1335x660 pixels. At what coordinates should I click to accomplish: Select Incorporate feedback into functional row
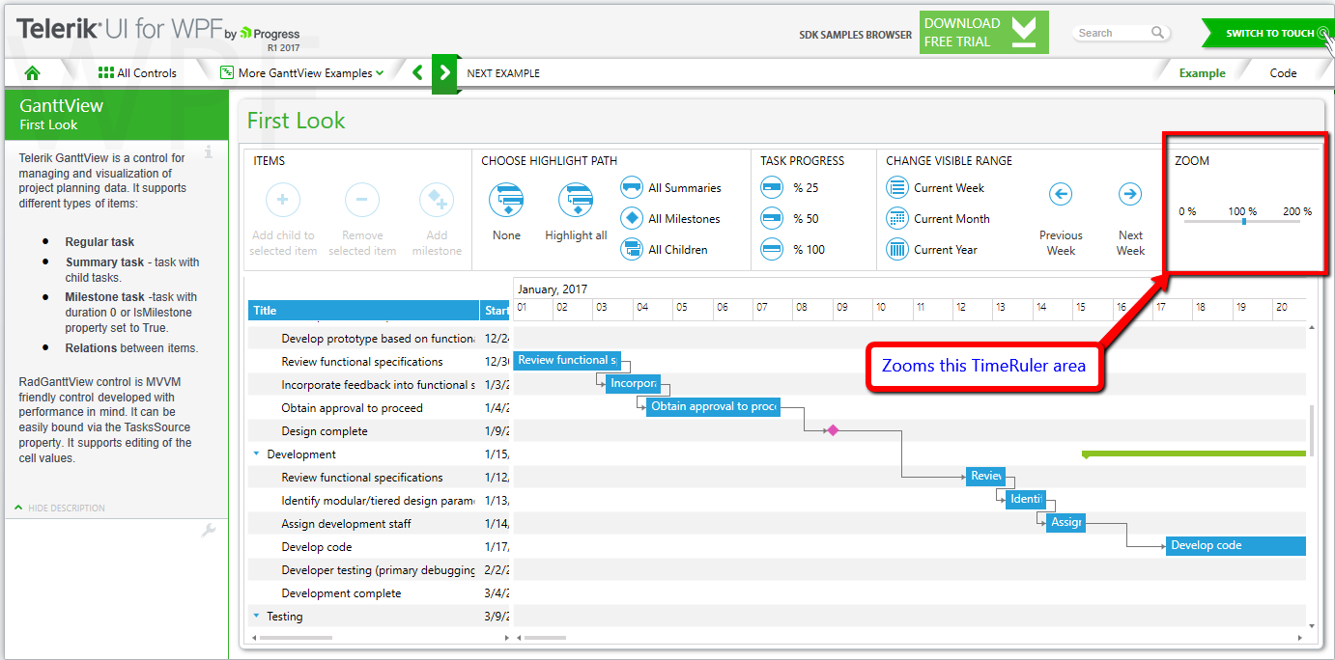(x=380, y=385)
